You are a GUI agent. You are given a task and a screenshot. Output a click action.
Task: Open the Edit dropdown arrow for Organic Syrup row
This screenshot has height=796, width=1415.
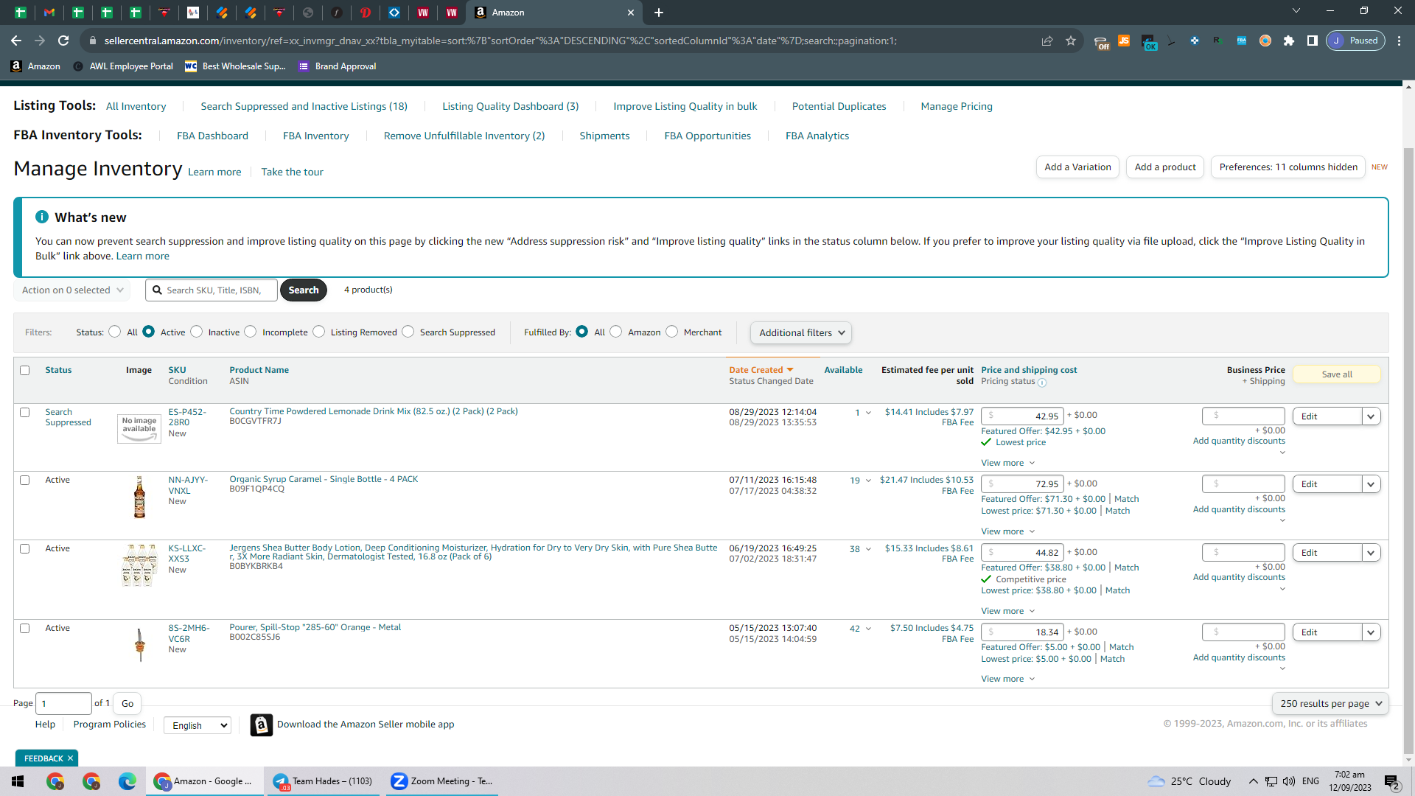[x=1371, y=484]
